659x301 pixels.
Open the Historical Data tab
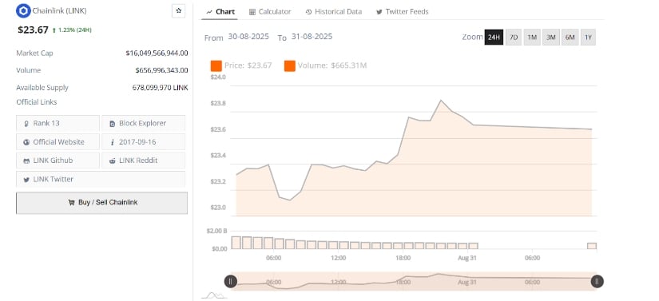(x=334, y=12)
